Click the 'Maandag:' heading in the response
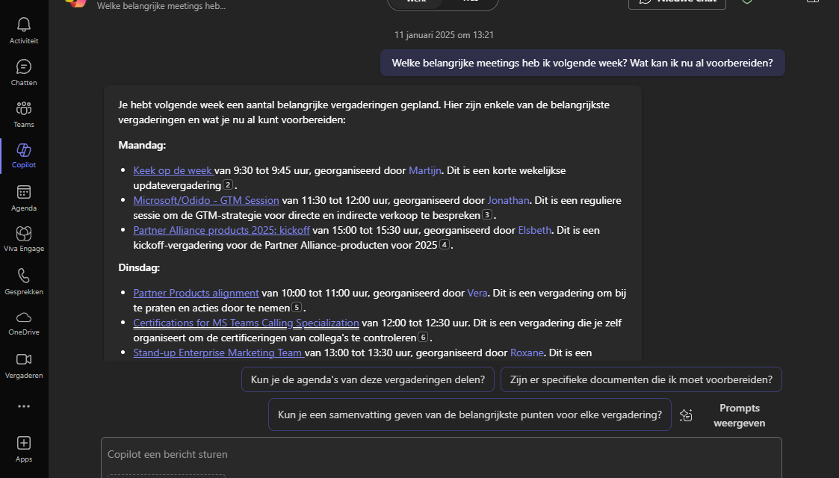 tap(142, 146)
